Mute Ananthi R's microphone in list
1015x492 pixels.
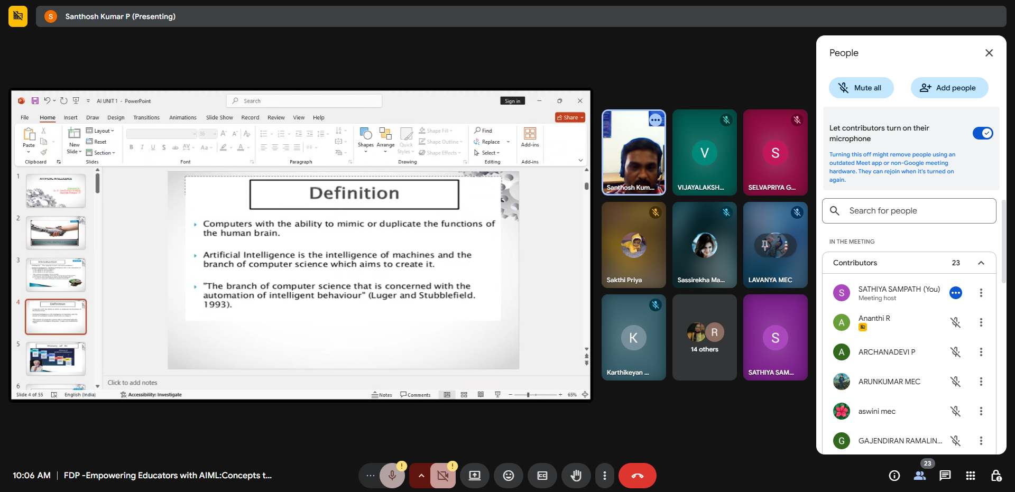[955, 322]
